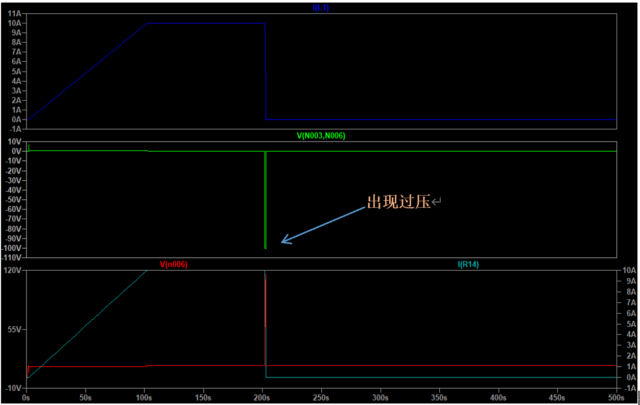640x405 pixels.
Task: Click the -50V label on middle pane axis
Action: click(x=14, y=200)
